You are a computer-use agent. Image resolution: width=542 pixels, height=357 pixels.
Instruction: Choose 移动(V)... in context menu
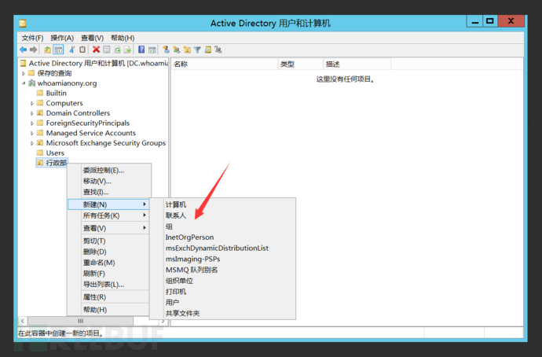(109, 181)
